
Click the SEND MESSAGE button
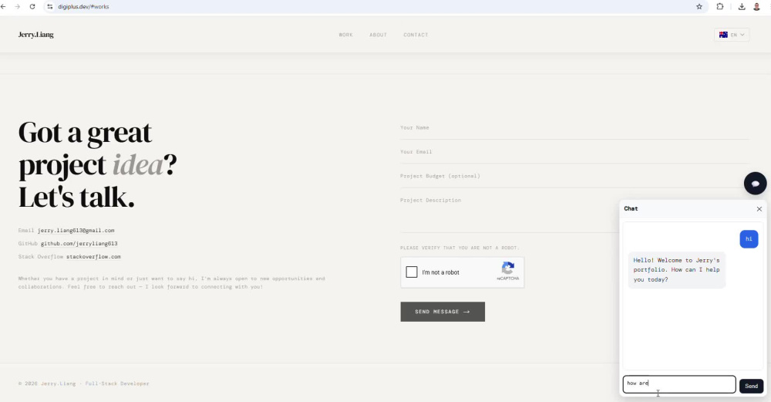click(x=443, y=312)
